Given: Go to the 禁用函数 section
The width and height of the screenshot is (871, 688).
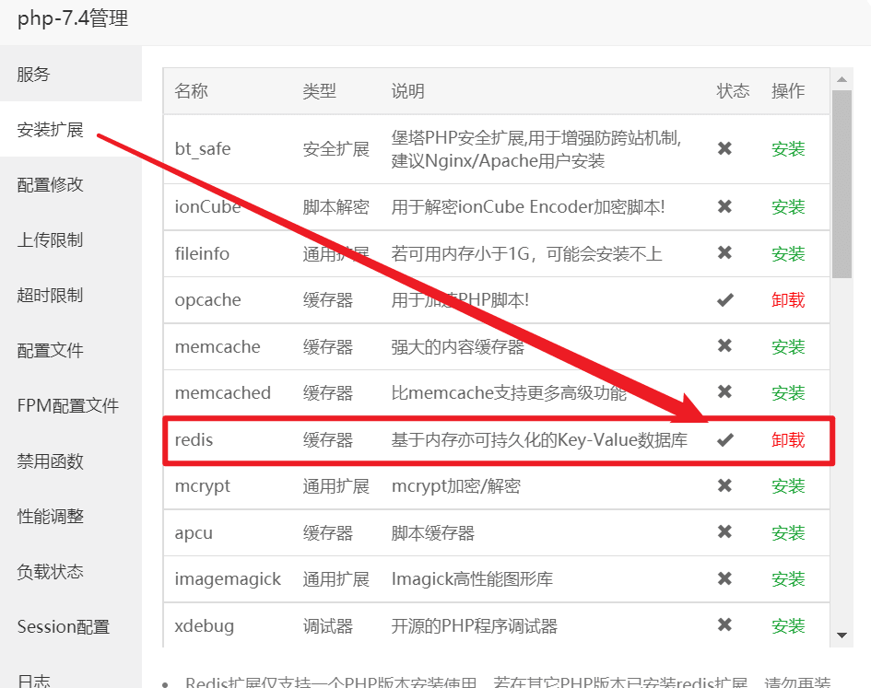Looking at the screenshot, I should [51, 461].
